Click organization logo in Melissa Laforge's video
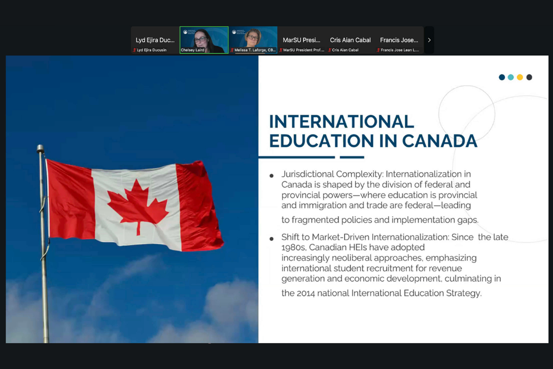Image resolution: width=553 pixels, height=369 pixels. [234, 32]
